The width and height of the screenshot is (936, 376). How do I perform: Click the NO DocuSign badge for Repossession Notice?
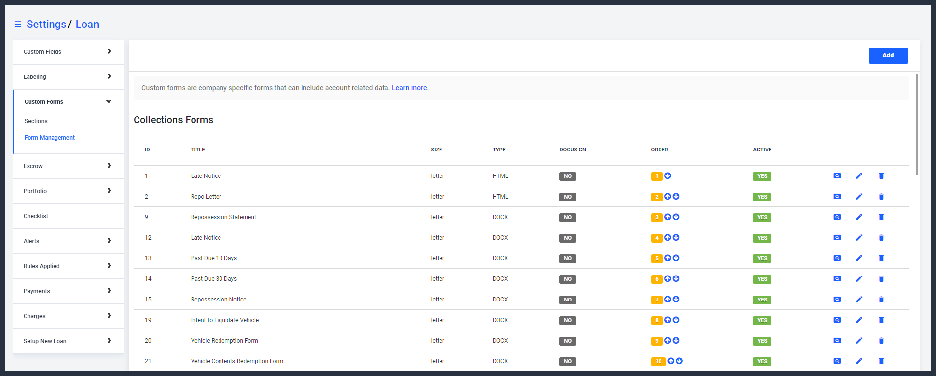click(567, 300)
